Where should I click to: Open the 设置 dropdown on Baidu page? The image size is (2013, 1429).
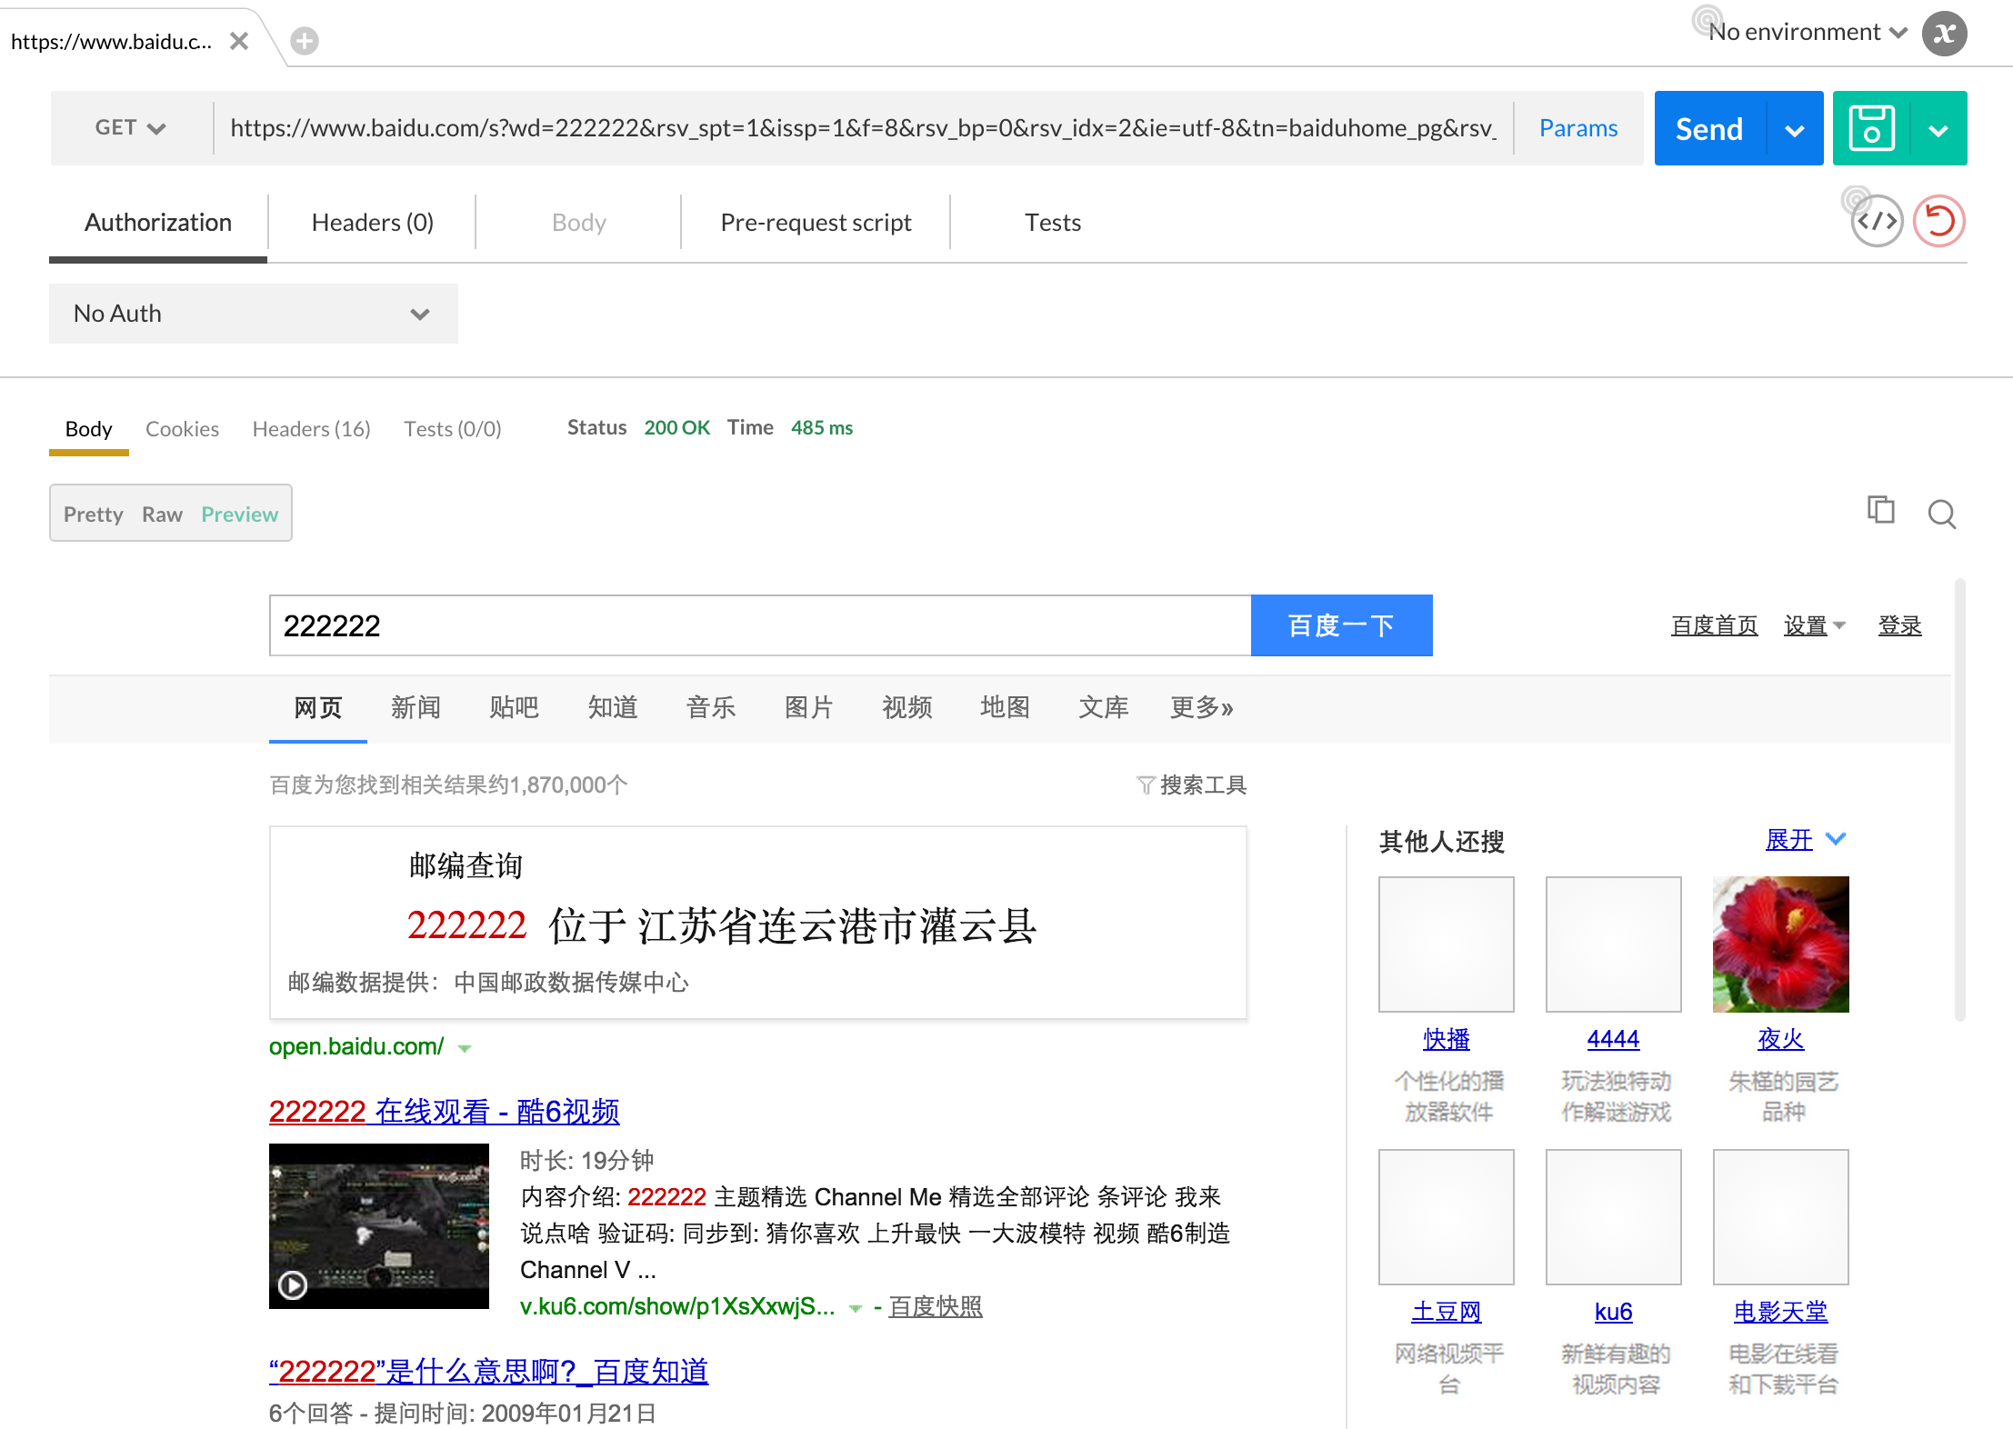(x=1814, y=625)
